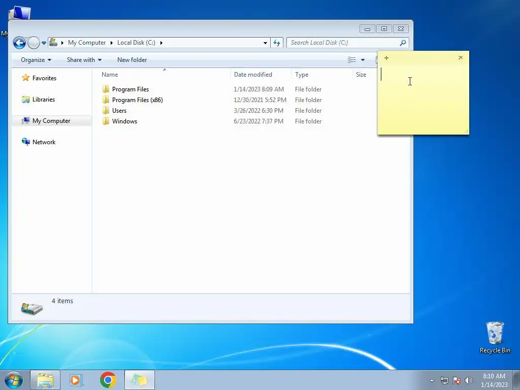Open the recent locations dropdown arrow
This screenshot has width=520, height=390.
44,43
